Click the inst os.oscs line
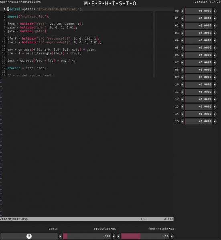This screenshot has height=240, width=221. click(41, 61)
